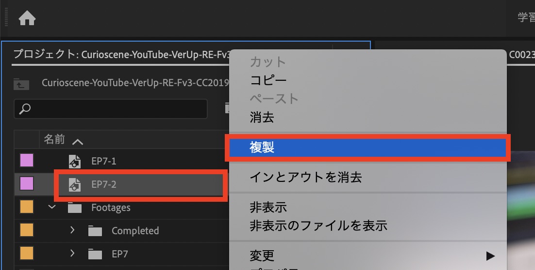Click the EP7-2 violet label swatch
This screenshot has height=270, width=535.
[x=27, y=183]
